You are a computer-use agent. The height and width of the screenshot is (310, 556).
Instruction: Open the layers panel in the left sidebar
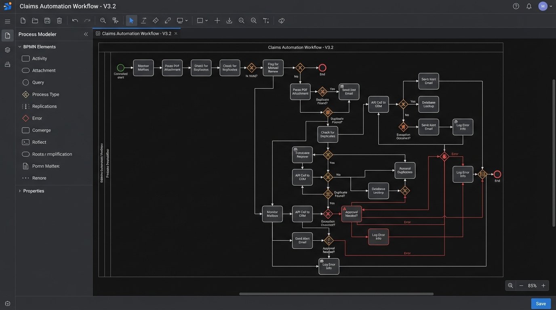7,50
